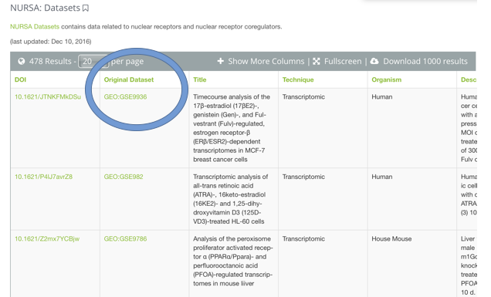The width and height of the screenshot is (491, 297).
Task: Click the globe icon next to 478 Results
Action: (x=22, y=62)
